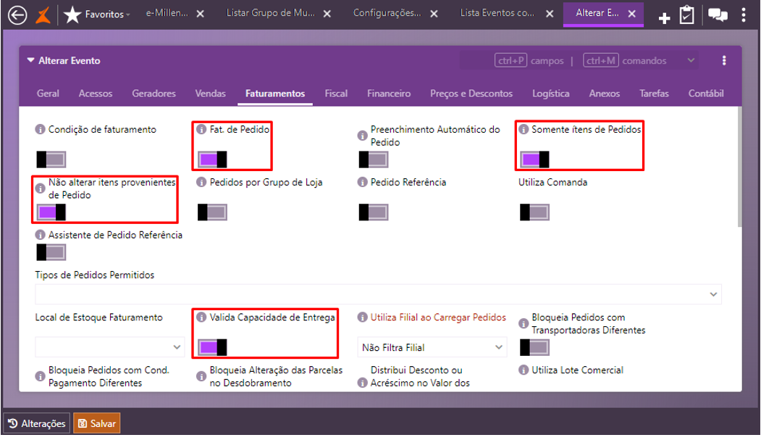Viewport: 761px width, 448px height.
Task: Open the chat bubbles icon
Action: click(x=718, y=15)
